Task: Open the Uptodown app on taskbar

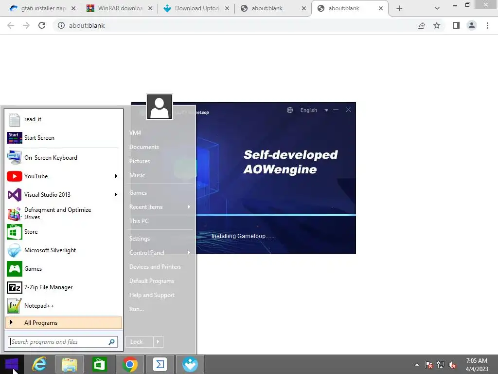Action: tap(190, 364)
